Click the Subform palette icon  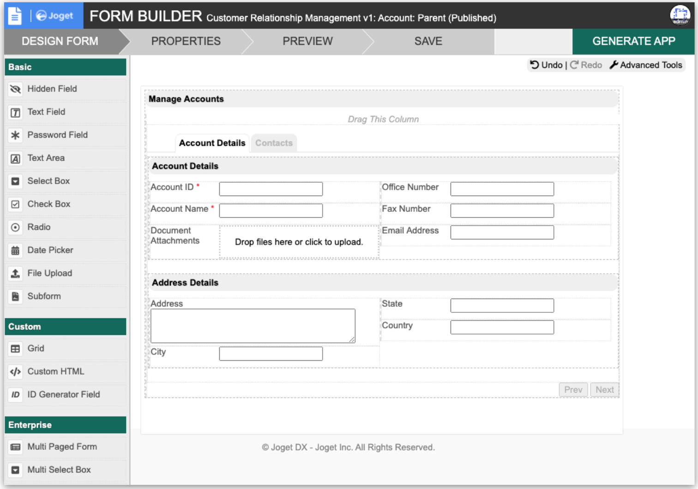click(x=15, y=297)
